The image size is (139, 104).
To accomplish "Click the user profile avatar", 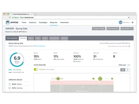I will coord(120,22).
